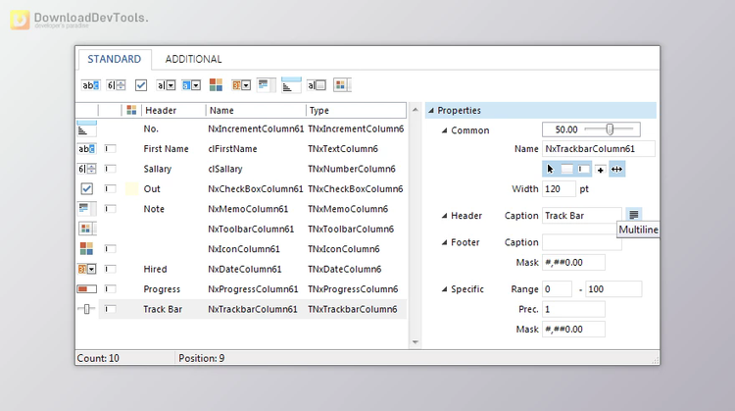The height and width of the screenshot is (411, 735).
Task: Toggle the arrow cursor option in Common
Action: 551,169
